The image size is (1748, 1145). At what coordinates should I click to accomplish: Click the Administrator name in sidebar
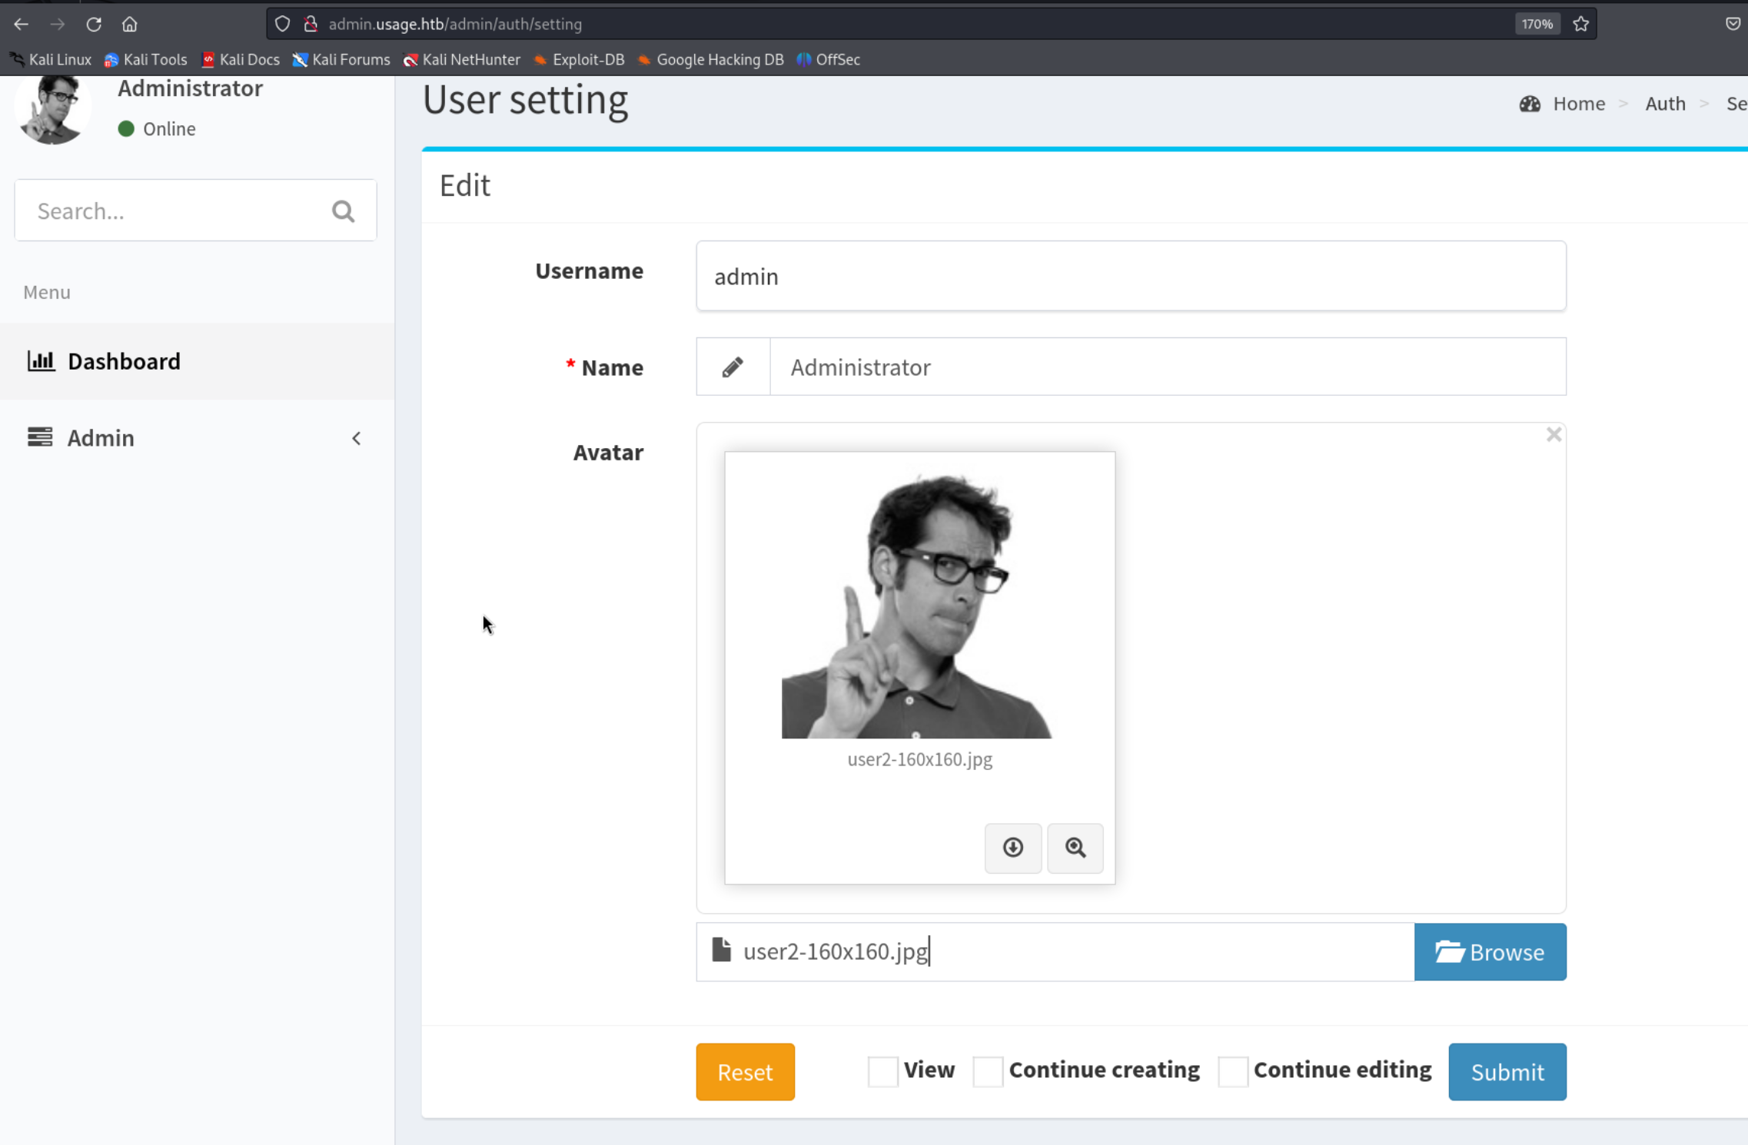pyautogui.click(x=190, y=88)
